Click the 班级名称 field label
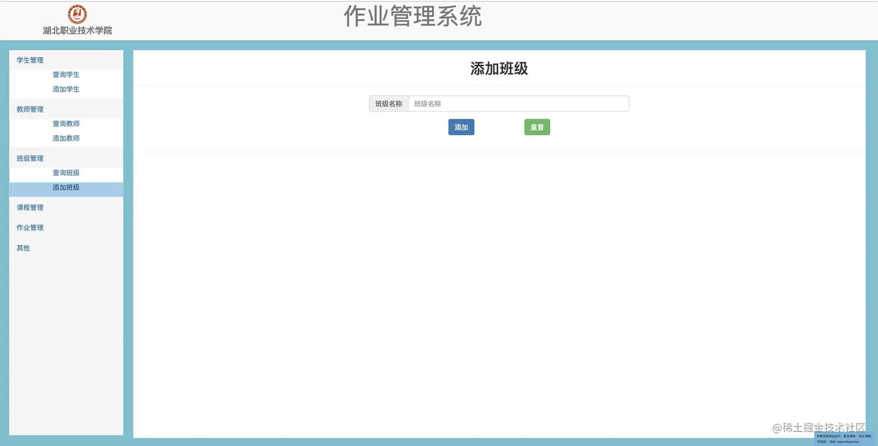Viewport: 878px width, 446px height. (x=388, y=104)
